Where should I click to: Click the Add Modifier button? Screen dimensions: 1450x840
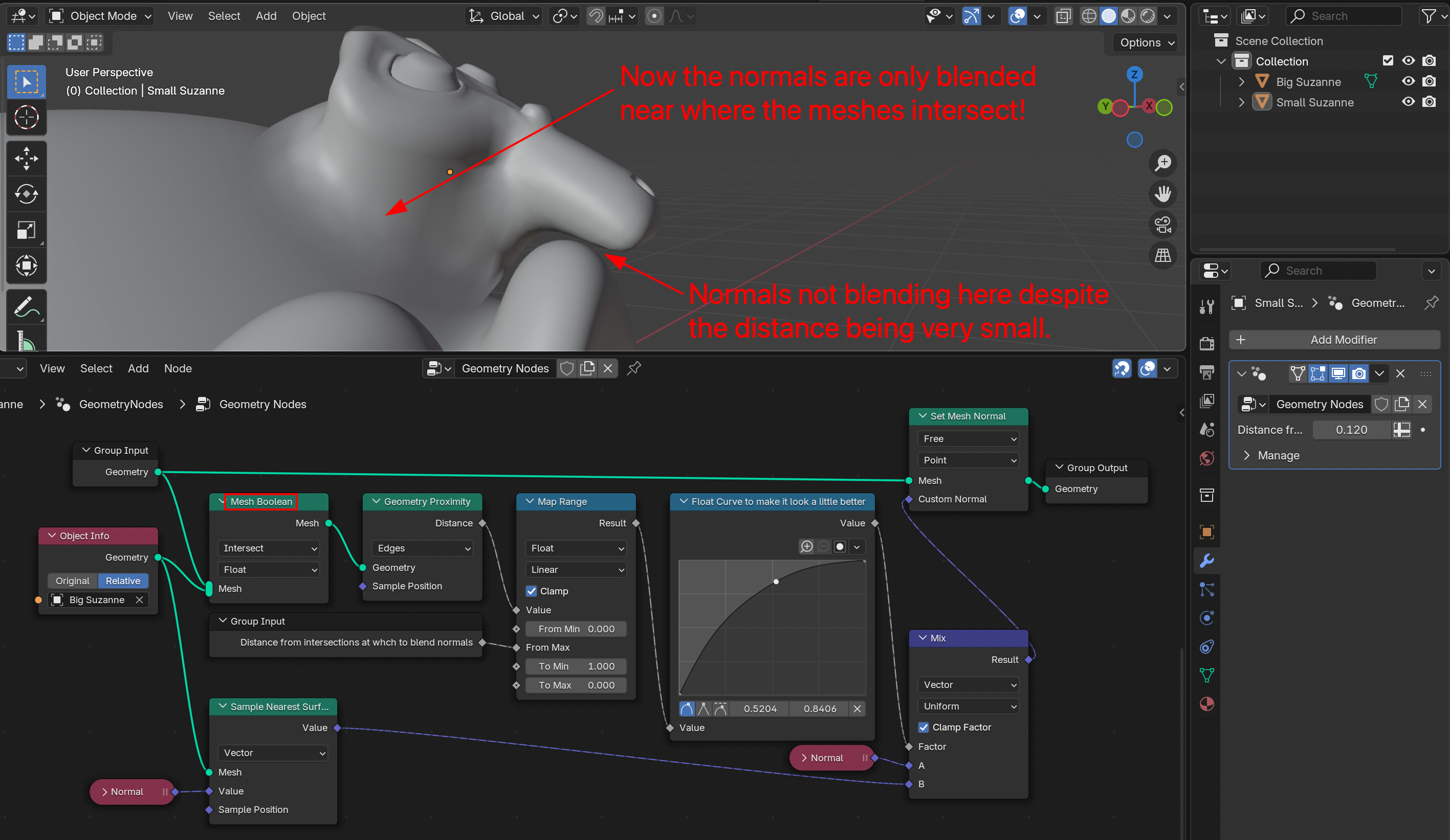coord(1335,340)
